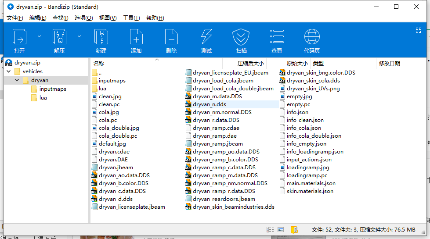Select the dryvan_skin_bng.color.DDS file icon
Image resolution: width=430 pixels, height=239 pixels.
coord(282,73)
